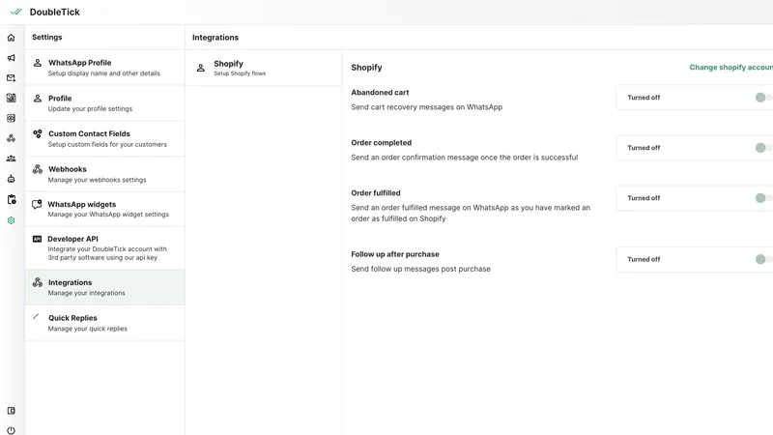Turn on the Order completed switch
Viewport: 773px width, 435px height.
(762, 148)
